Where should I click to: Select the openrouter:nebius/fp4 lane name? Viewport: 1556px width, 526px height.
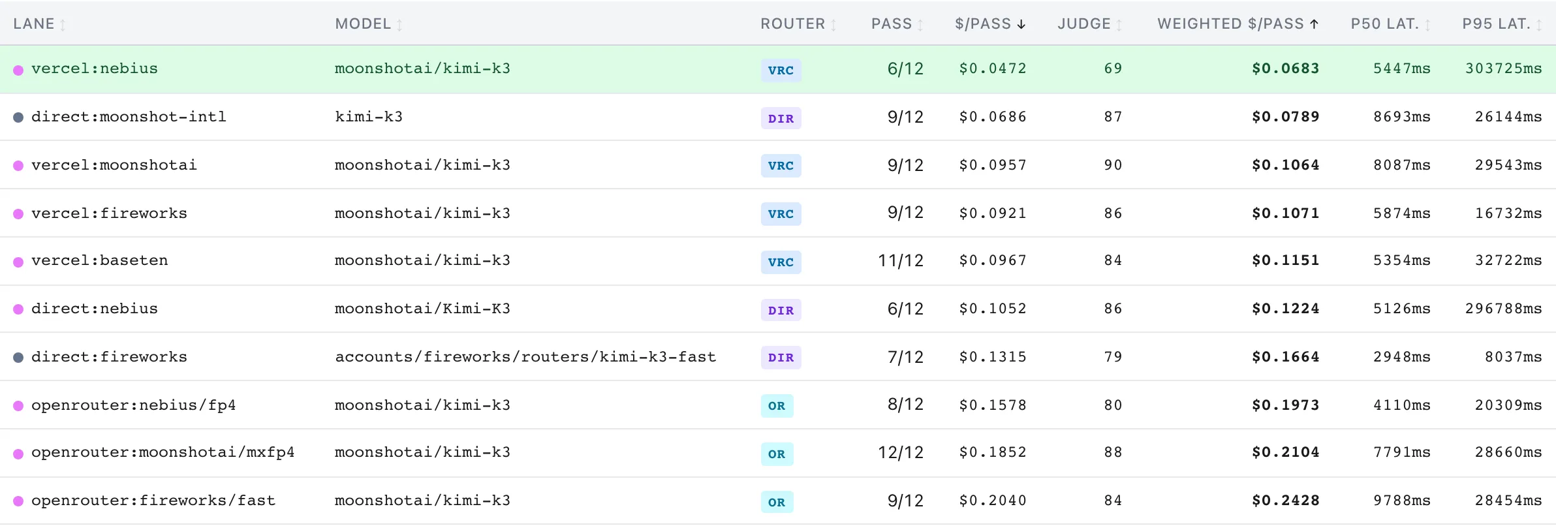tap(134, 405)
